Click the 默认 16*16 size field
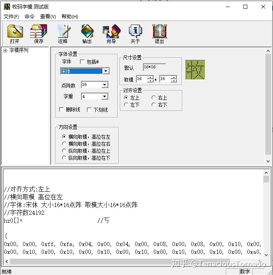273x275 pixels. pyautogui.click(x=155, y=67)
